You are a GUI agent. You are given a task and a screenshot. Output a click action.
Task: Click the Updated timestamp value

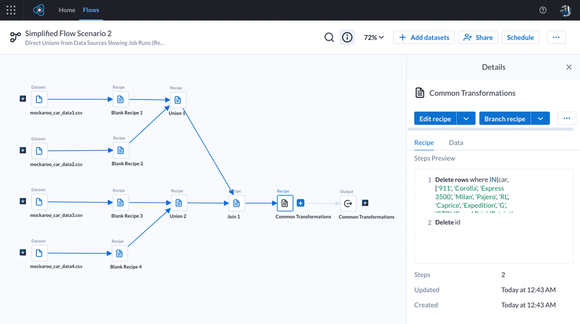tap(528, 290)
